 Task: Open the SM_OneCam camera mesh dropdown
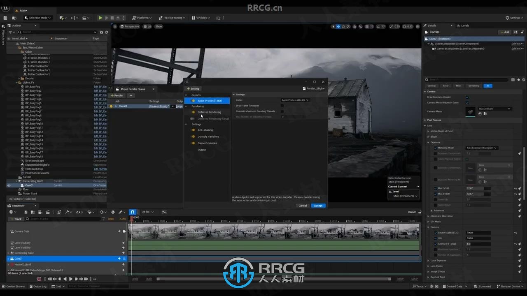495,109
